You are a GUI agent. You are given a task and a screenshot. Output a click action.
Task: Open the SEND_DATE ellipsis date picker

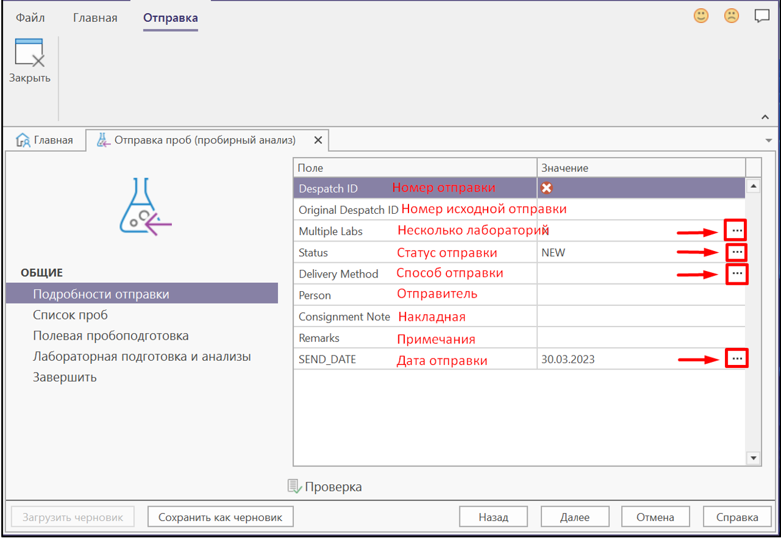click(x=736, y=358)
